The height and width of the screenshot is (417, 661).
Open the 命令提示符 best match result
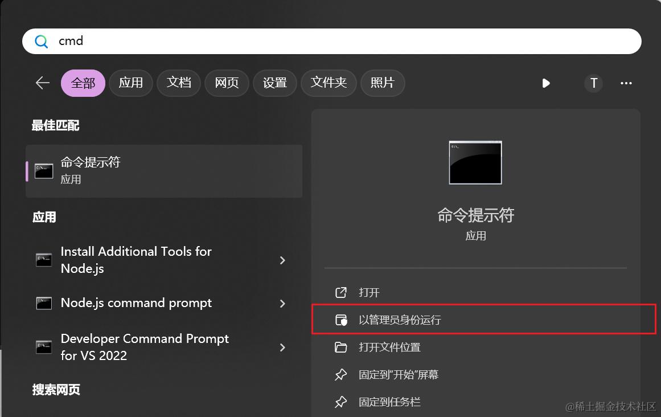coord(164,171)
